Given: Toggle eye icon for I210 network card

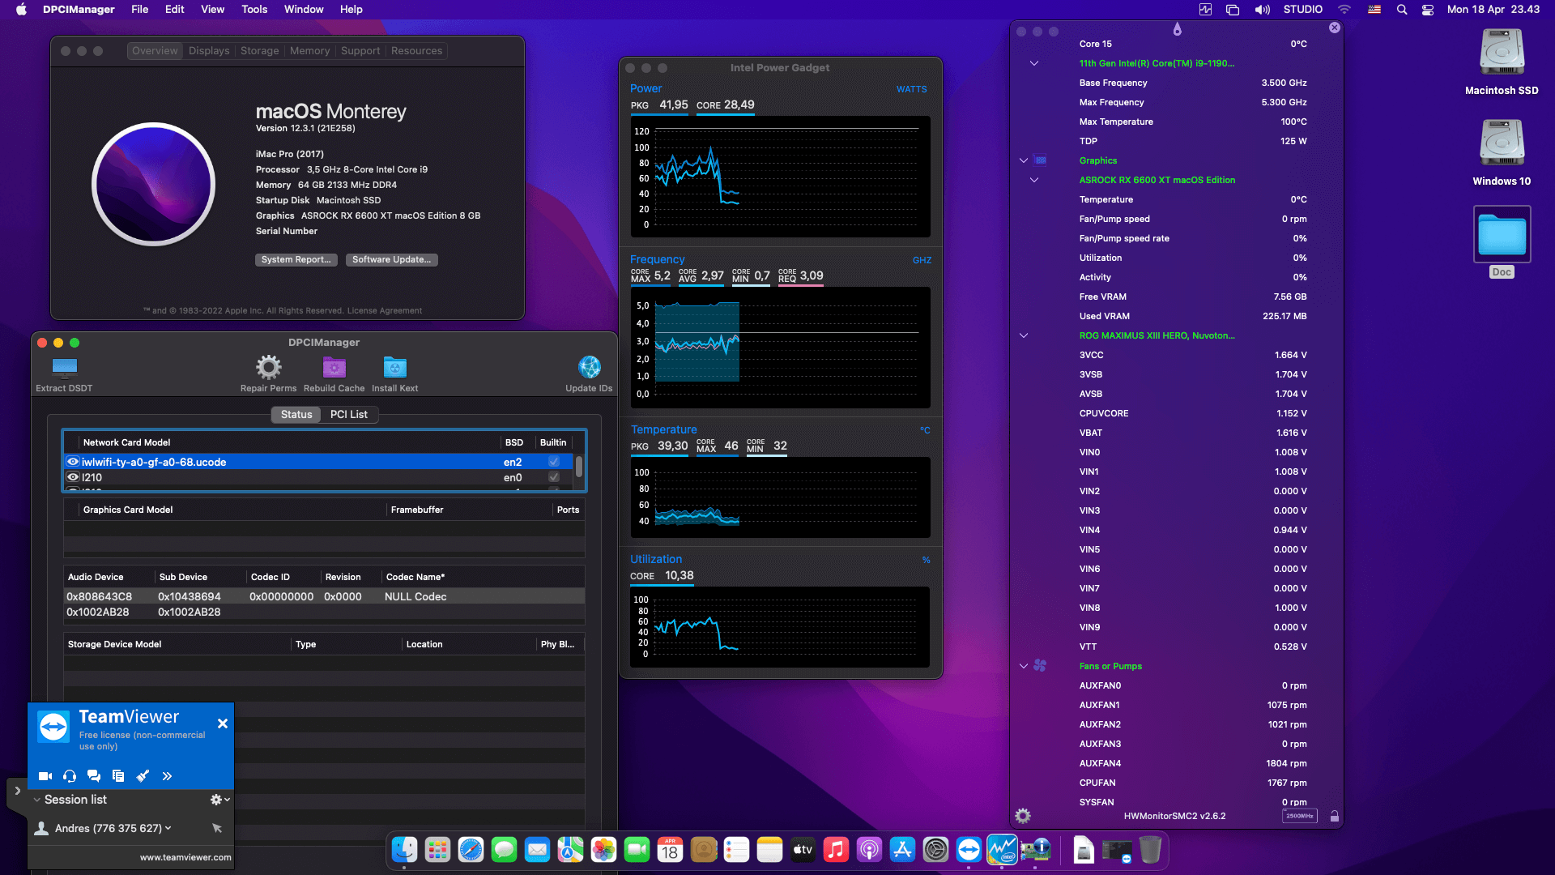Looking at the screenshot, I should pyautogui.click(x=73, y=477).
